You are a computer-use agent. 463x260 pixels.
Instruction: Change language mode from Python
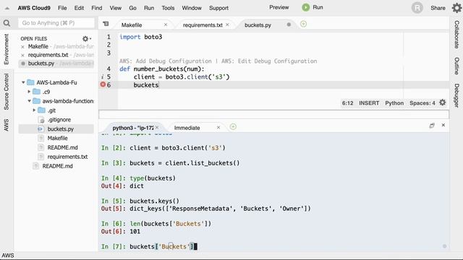point(394,103)
